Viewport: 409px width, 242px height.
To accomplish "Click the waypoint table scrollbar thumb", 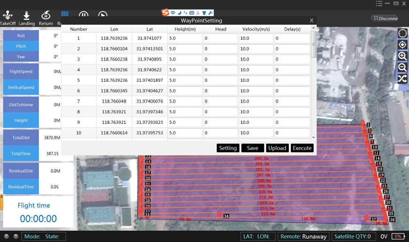I will [314, 44].
